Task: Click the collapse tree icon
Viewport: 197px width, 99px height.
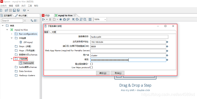Action: point(36,21)
